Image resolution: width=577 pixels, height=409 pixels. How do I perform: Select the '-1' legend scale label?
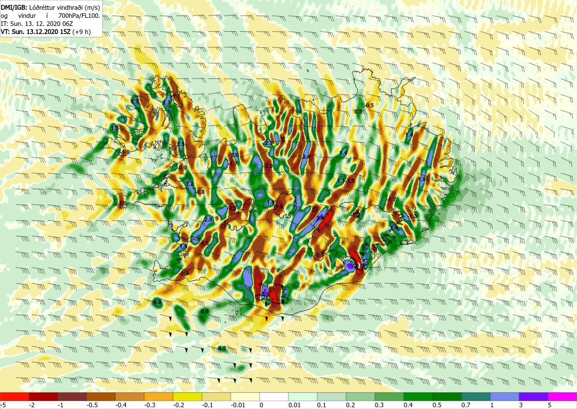61,405
